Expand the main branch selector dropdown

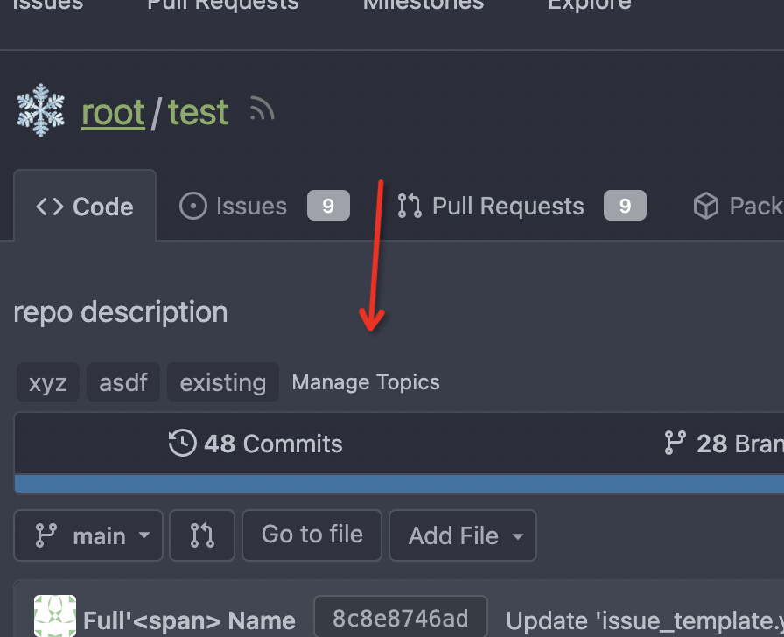[x=88, y=535]
